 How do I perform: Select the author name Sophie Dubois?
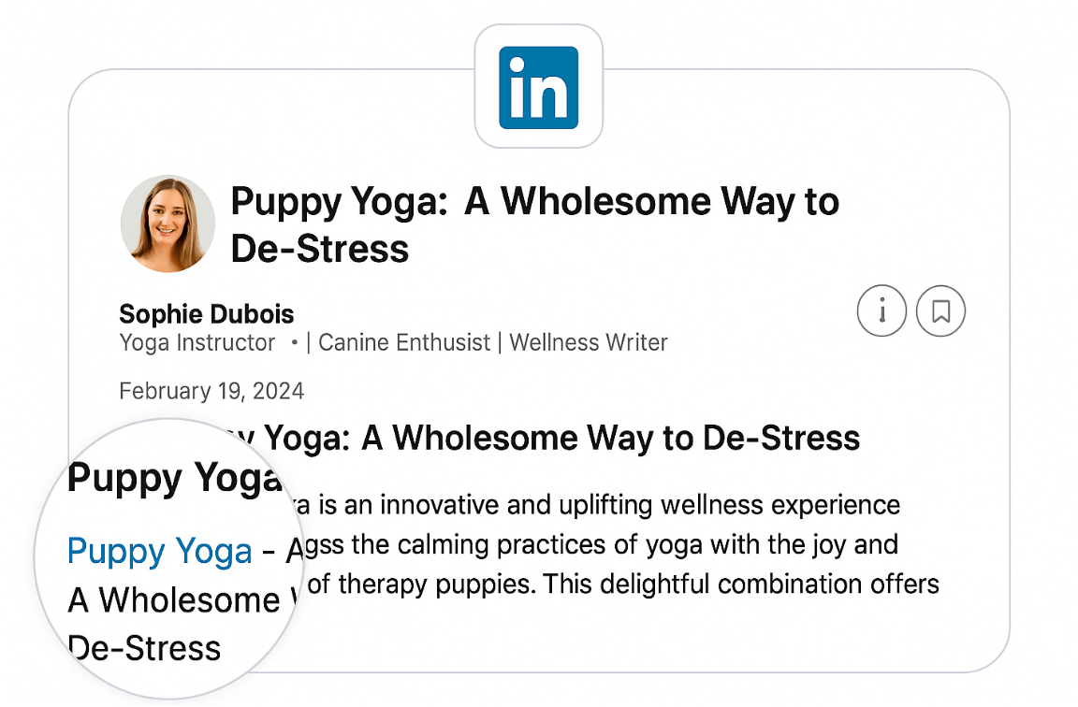pos(206,314)
